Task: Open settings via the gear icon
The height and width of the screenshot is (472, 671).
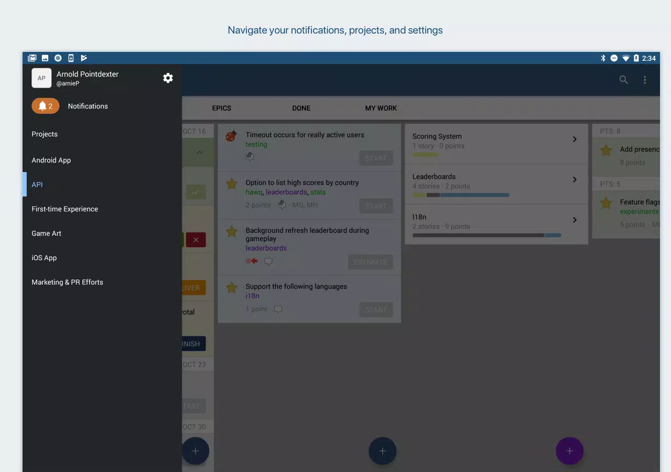Action: 168,78
